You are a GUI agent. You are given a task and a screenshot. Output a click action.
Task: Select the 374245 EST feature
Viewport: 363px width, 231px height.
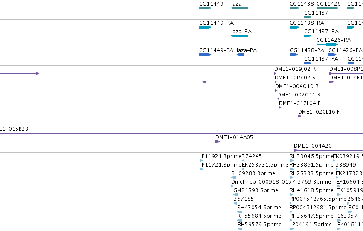(x=243, y=161)
